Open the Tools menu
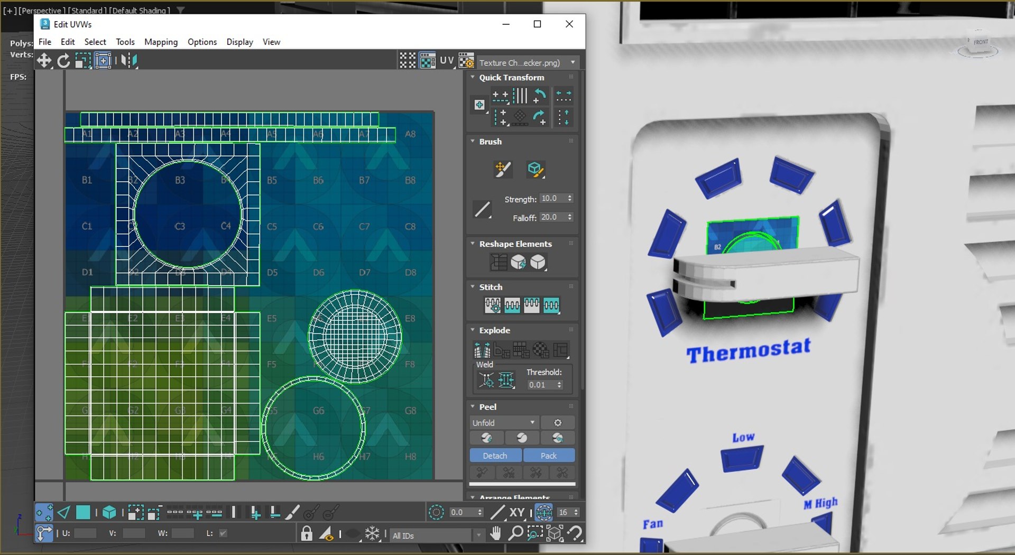Screen dimensions: 1015x555 click(x=125, y=42)
